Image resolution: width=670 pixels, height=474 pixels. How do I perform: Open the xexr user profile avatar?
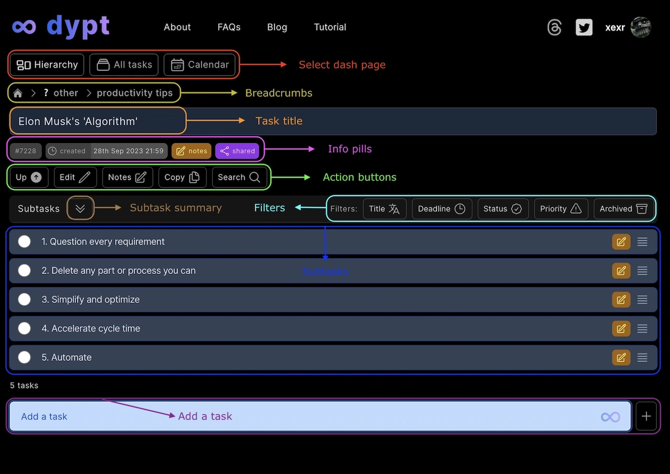point(640,27)
